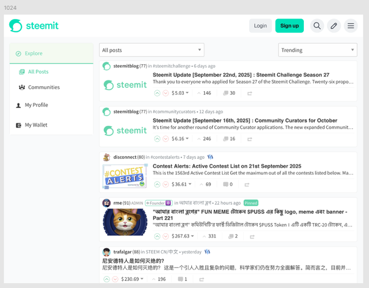Upvote the $PUSS FUN MEME post
Screen dimensions: 369x288
pyautogui.click(x=157, y=236)
